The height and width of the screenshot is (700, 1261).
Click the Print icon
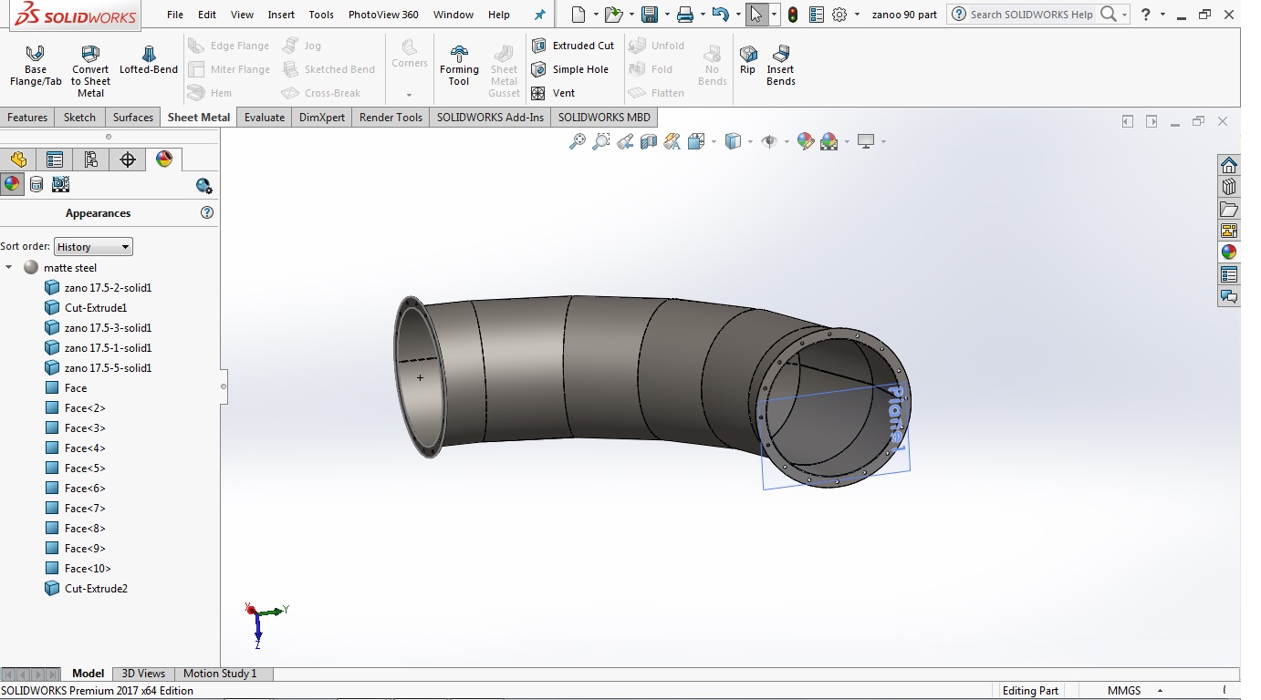pos(685,15)
